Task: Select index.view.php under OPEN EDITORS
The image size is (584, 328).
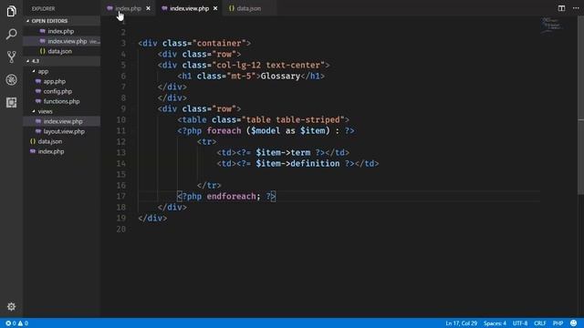Action: [61, 41]
